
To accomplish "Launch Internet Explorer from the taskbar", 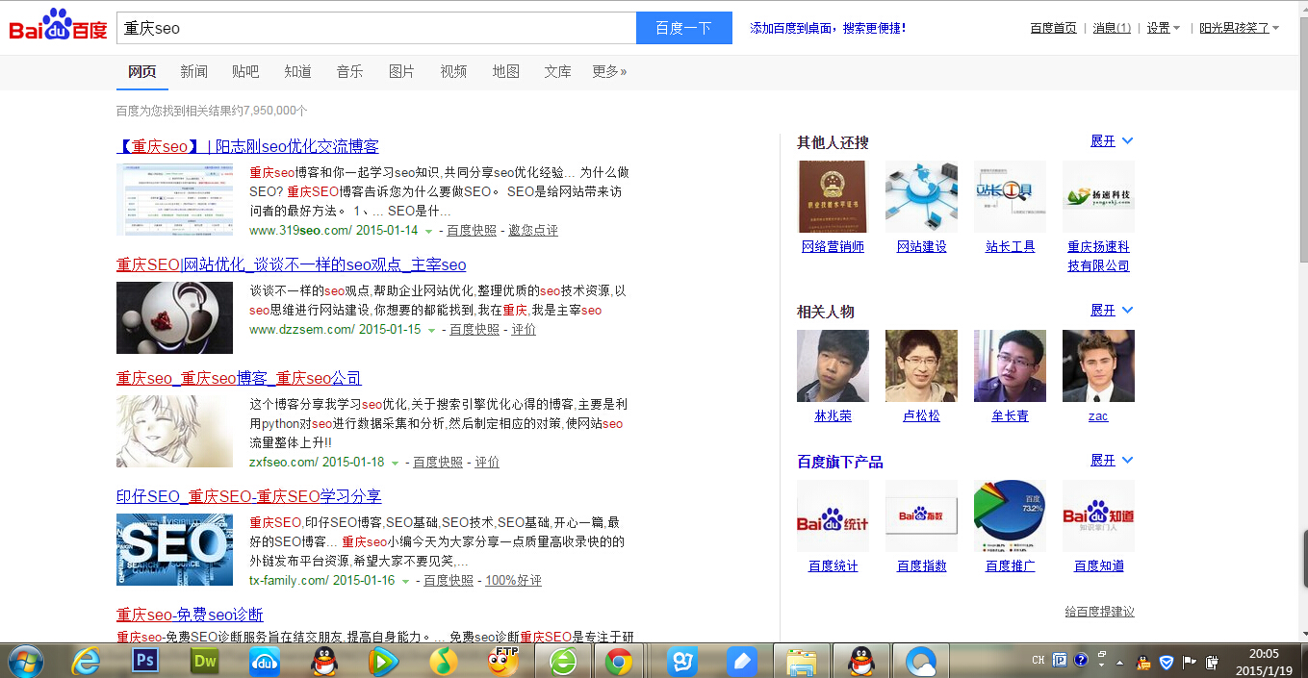I will 87,662.
